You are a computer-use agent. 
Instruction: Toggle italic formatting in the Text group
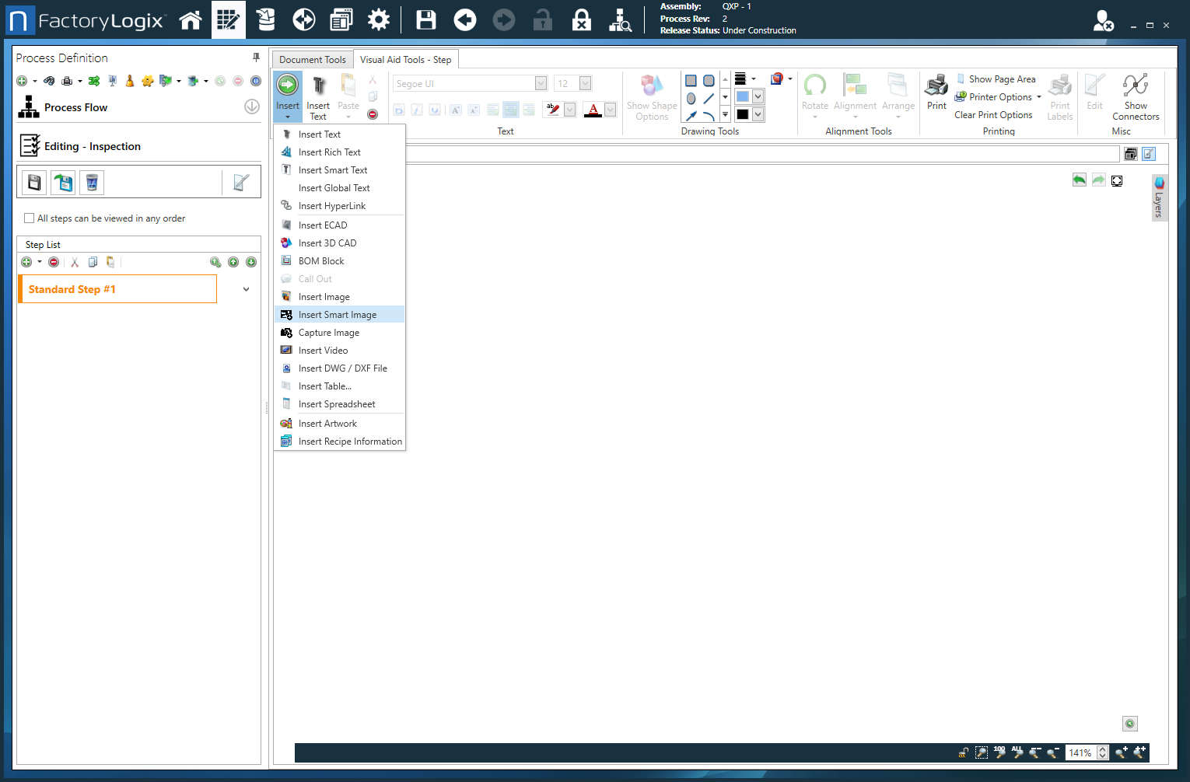point(418,110)
